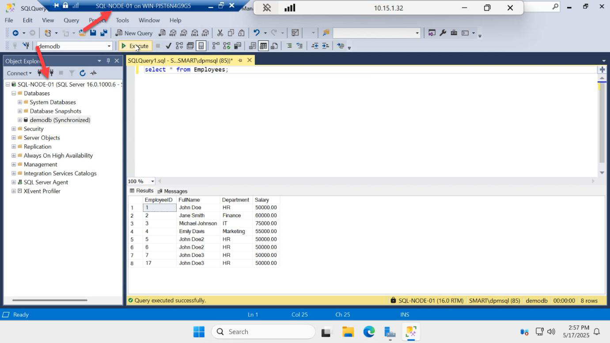Expand the SQL Server Agent node
Viewport: 610px width, 343px height.
(14, 182)
